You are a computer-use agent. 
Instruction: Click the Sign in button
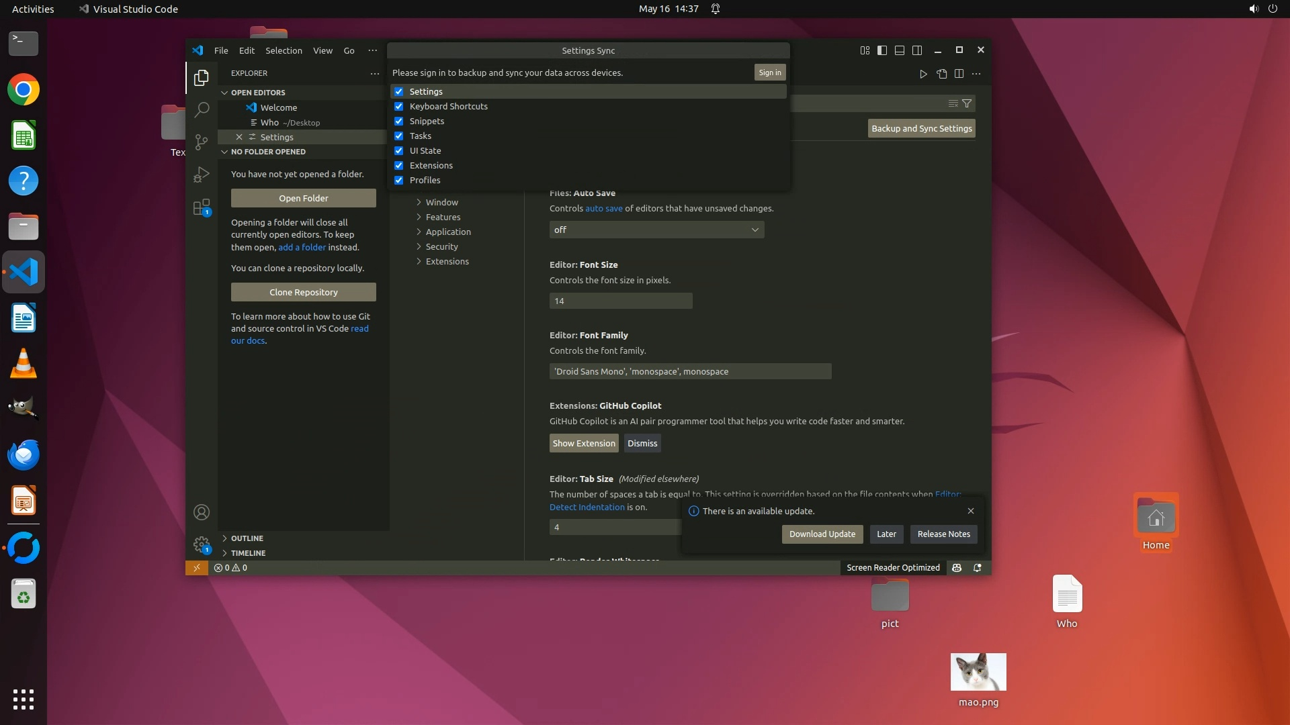click(769, 72)
